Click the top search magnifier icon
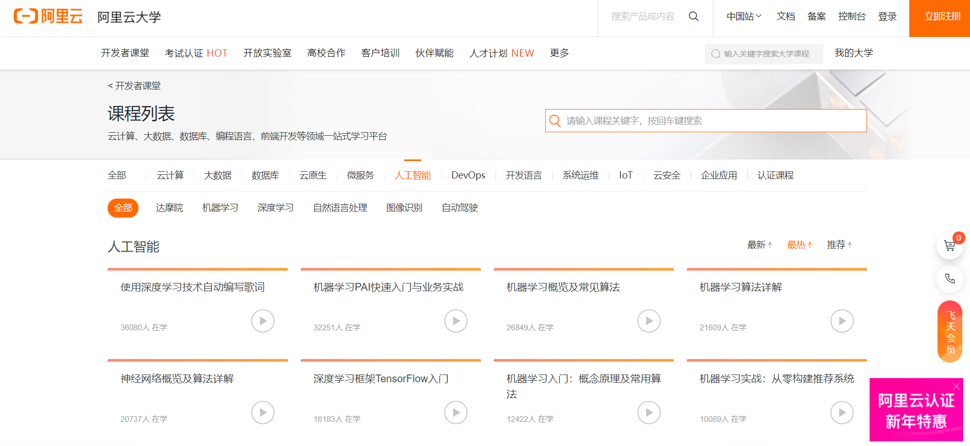Screen dimensions: 970x446 (x=694, y=16)
